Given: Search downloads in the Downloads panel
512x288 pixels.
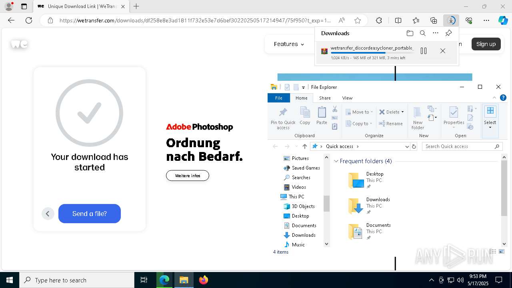Looking at the screenshot, I should (423, 33).
